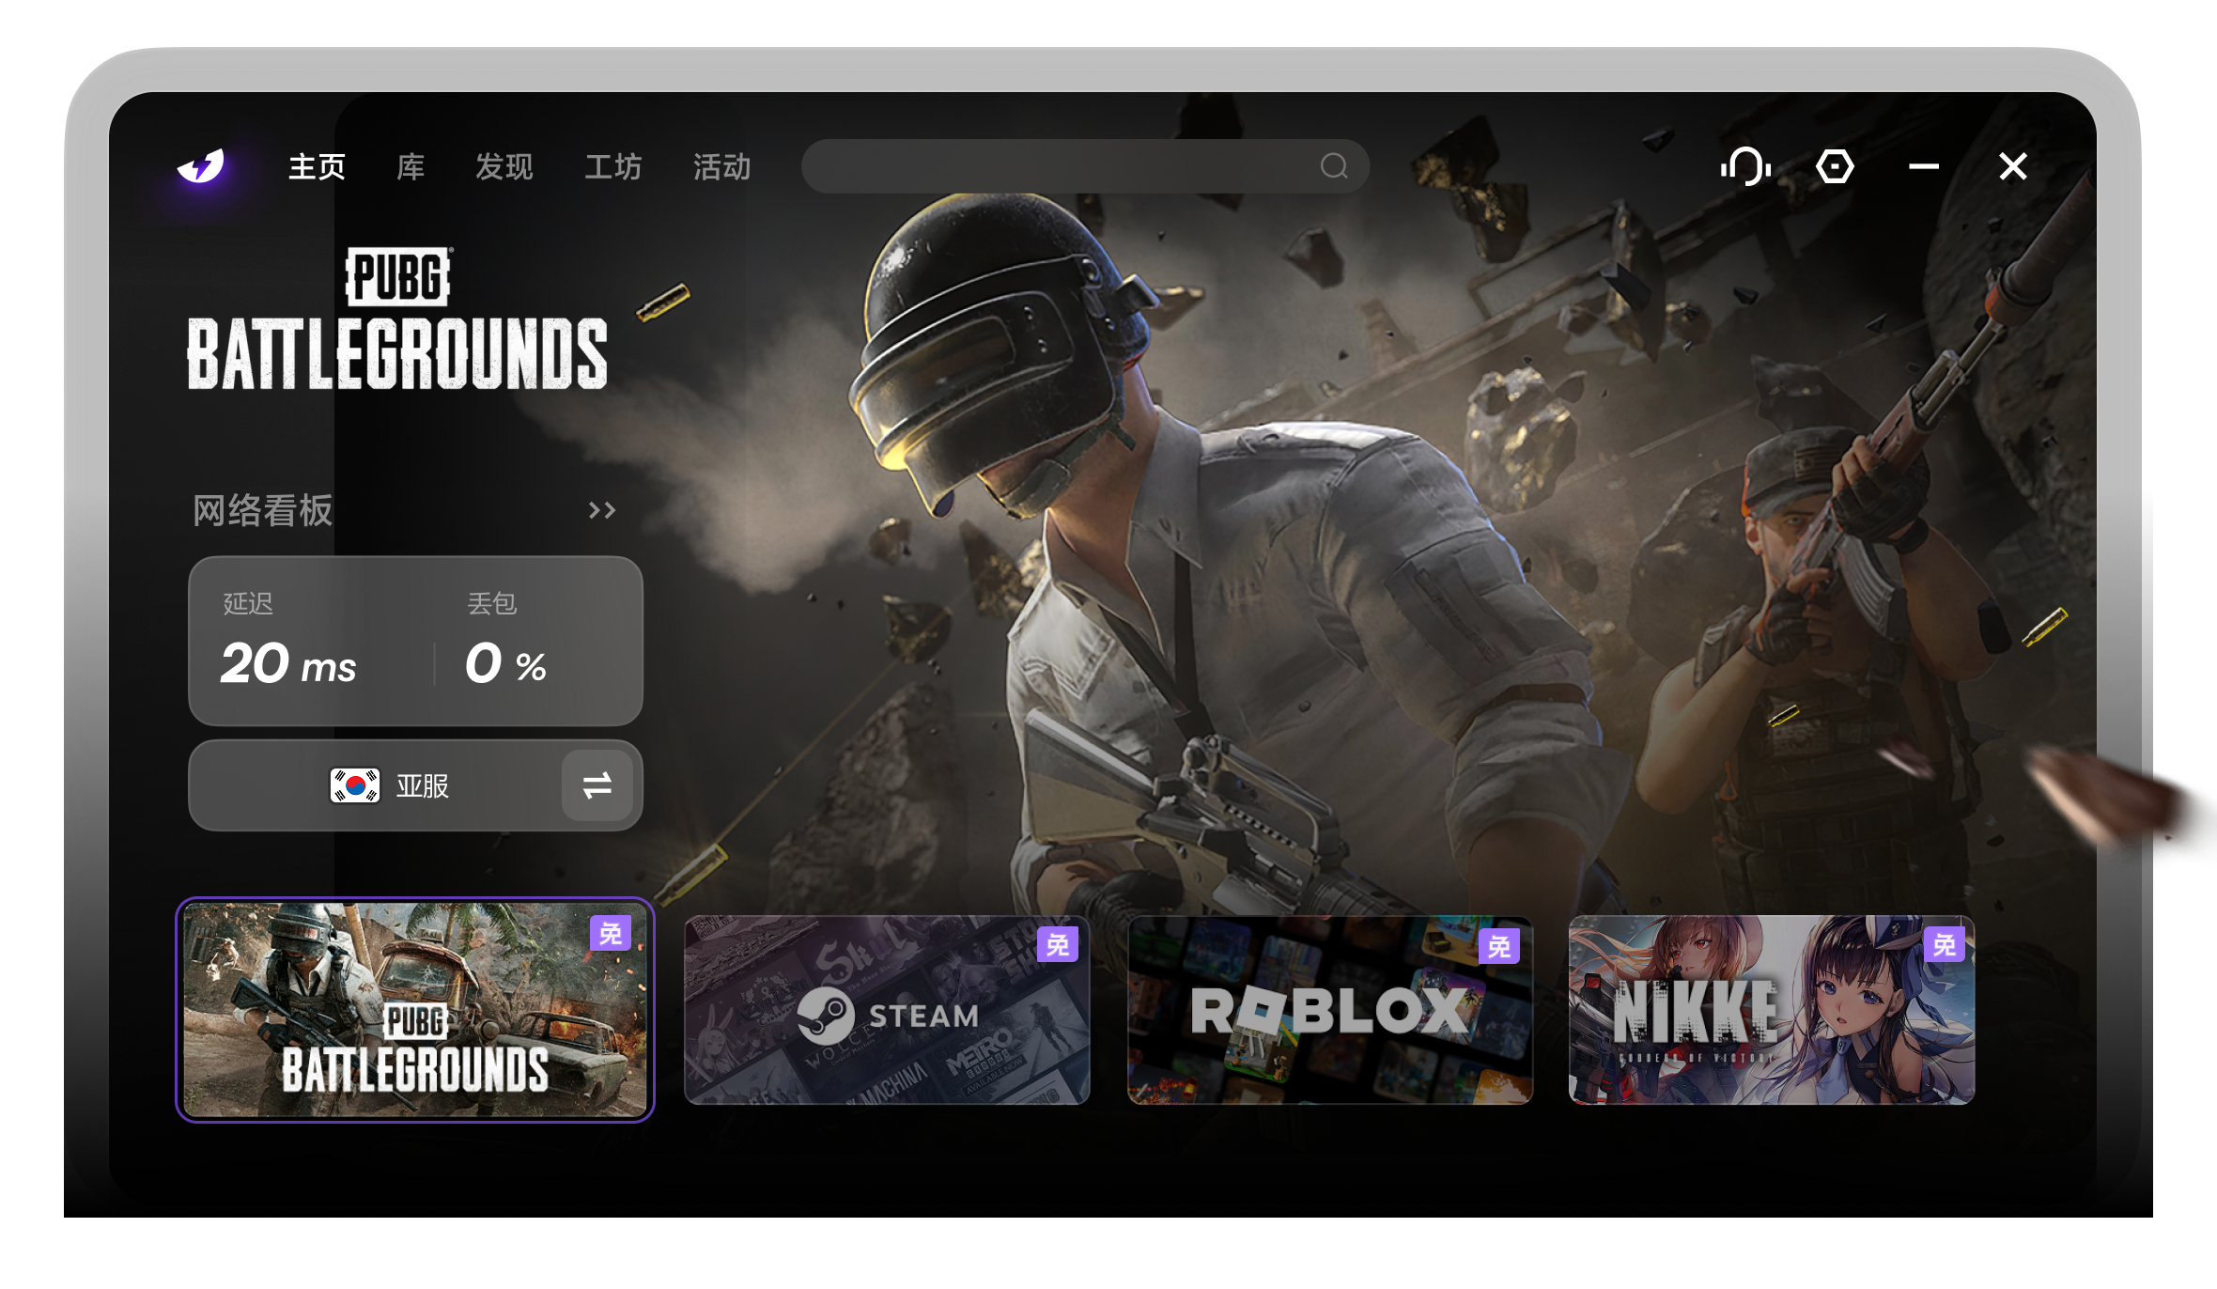
Task: Choose the Roblox game card
Action: coord(1330,1010)
